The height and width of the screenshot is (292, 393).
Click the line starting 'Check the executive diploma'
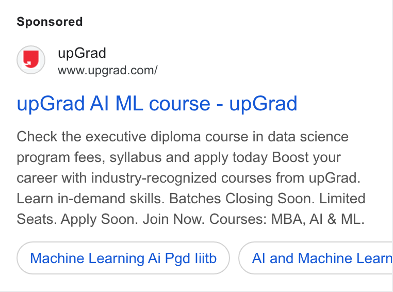point(183,137)
